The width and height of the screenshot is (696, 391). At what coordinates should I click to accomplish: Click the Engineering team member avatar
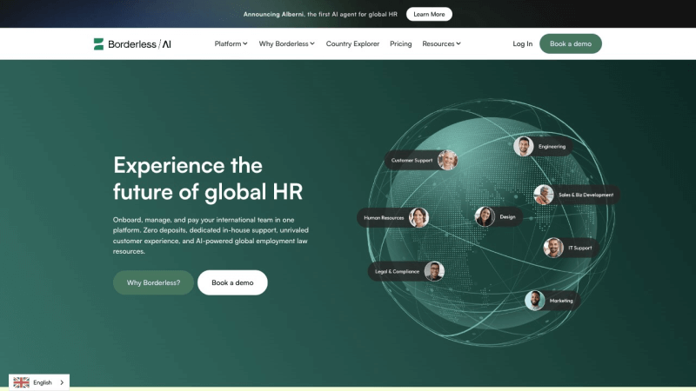tap(523, 146)
